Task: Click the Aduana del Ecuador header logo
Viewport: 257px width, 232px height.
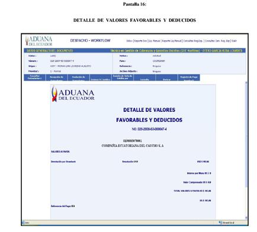Action: [x=38, y=41]
